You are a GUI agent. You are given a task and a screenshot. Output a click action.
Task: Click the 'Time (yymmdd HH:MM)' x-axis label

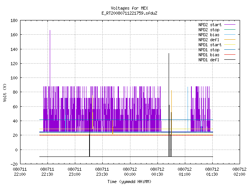[129, 182]
